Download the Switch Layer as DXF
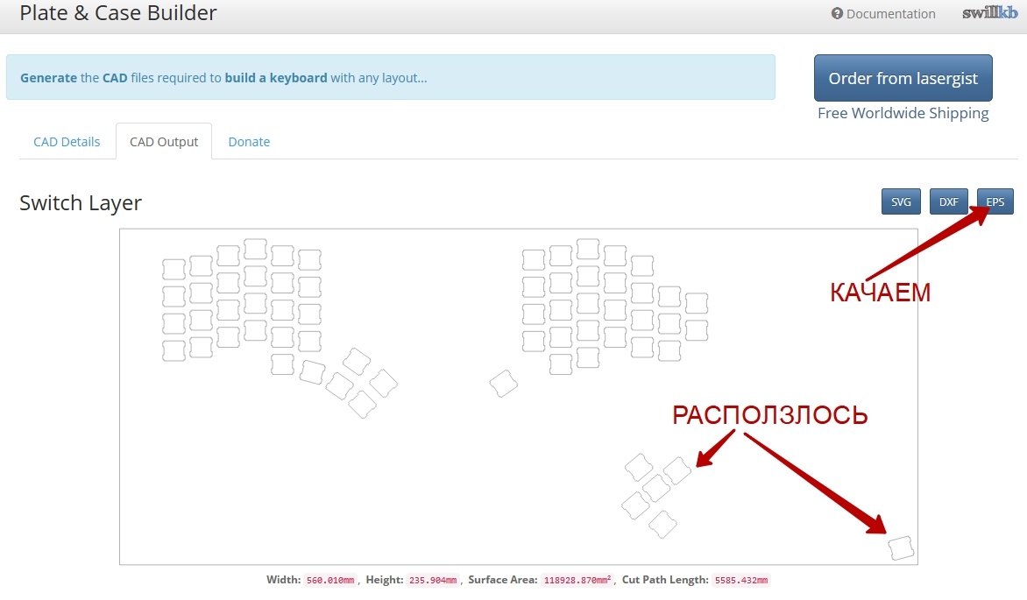The image size is (1027, 600). [x=948, y=201]
